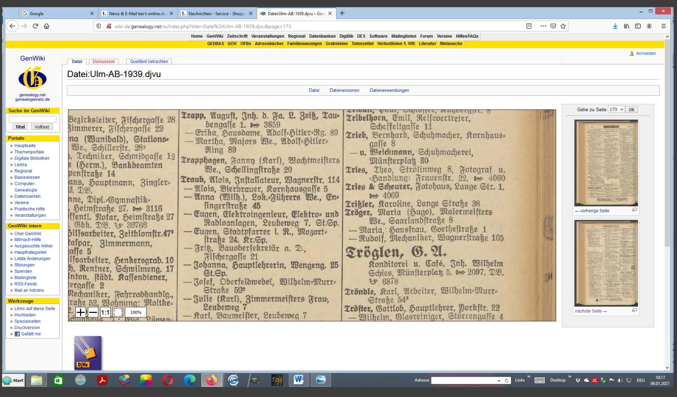Toggle the tracking protection shield
677x397 pixels.
pos(98,26)
